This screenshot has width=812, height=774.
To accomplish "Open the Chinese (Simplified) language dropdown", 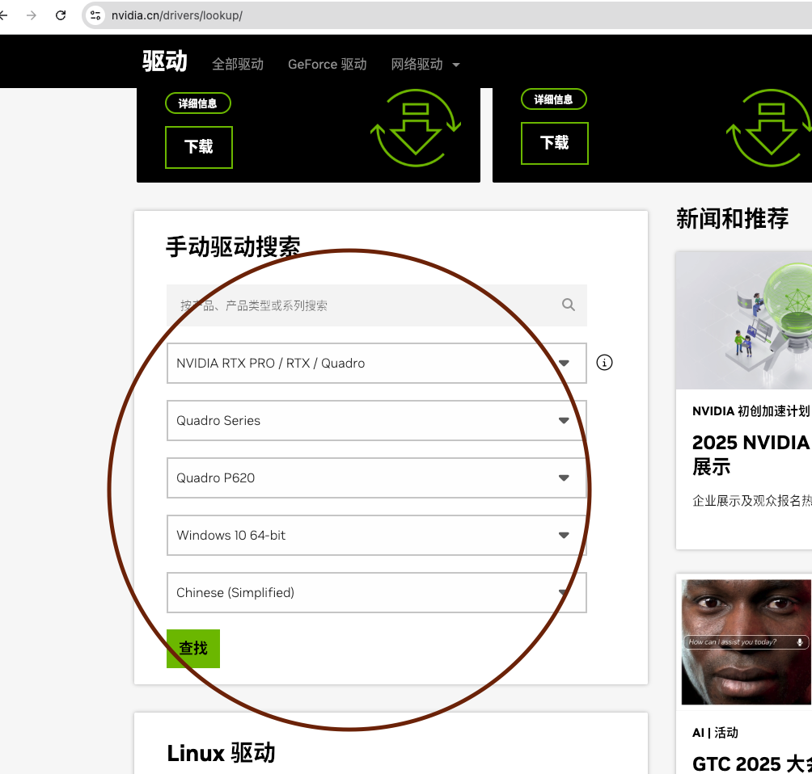I will [377, 593].
